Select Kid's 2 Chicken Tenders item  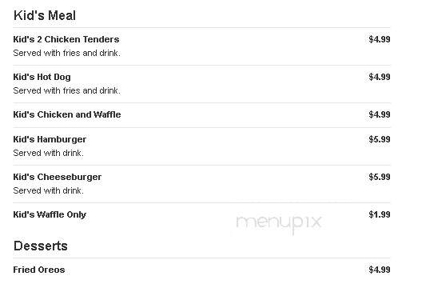click(66, 39)
